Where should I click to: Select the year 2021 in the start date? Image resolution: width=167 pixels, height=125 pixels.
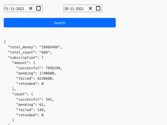20,9
